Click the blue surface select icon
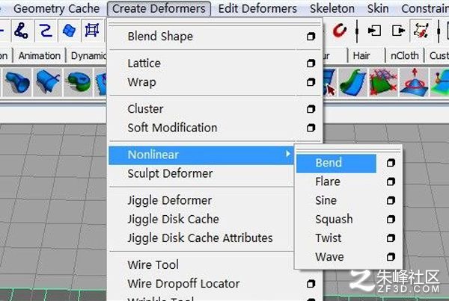This screenshot has width=449, height=301. [x=69, y=31]
